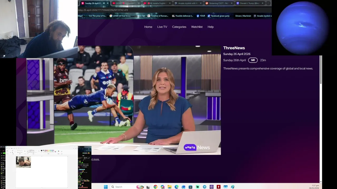The image size is (337, 189).
Task: Open the 'x3500 m4 how to u...' bookmark
Action: (120, 16)
